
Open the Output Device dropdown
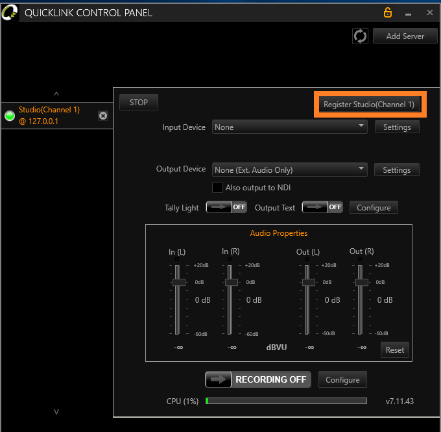[x=290, y=170]
